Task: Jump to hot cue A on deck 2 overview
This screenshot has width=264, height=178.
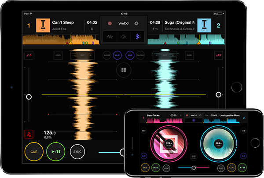Action: (x=165, y=43)
